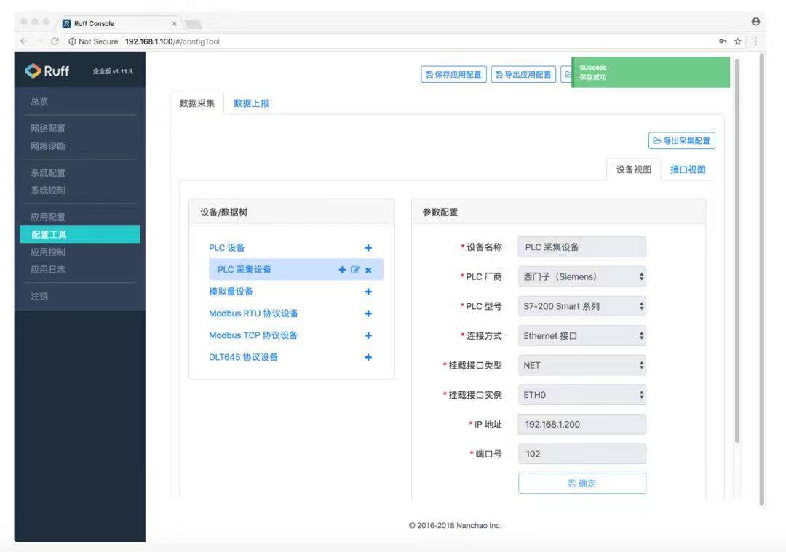
Task: Click the 设备名称 input field
Action: (x=582, y=247)
